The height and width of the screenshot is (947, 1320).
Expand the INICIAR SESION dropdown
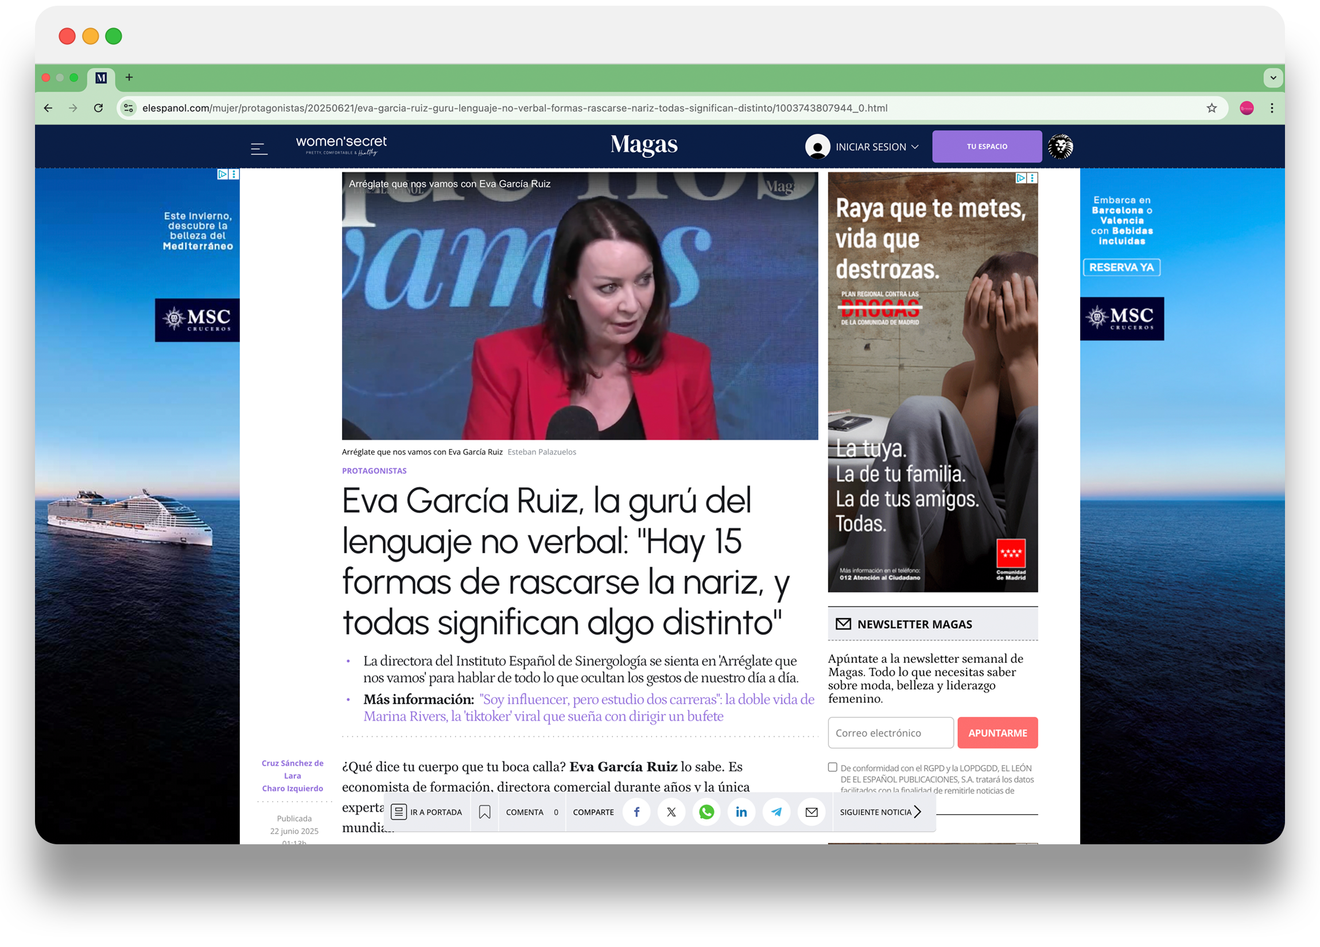(x=877, y=148)
